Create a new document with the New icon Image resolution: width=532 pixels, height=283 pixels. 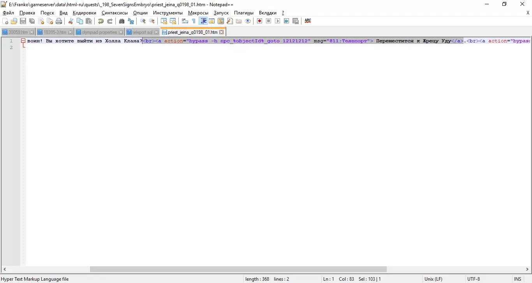(5, 21)
